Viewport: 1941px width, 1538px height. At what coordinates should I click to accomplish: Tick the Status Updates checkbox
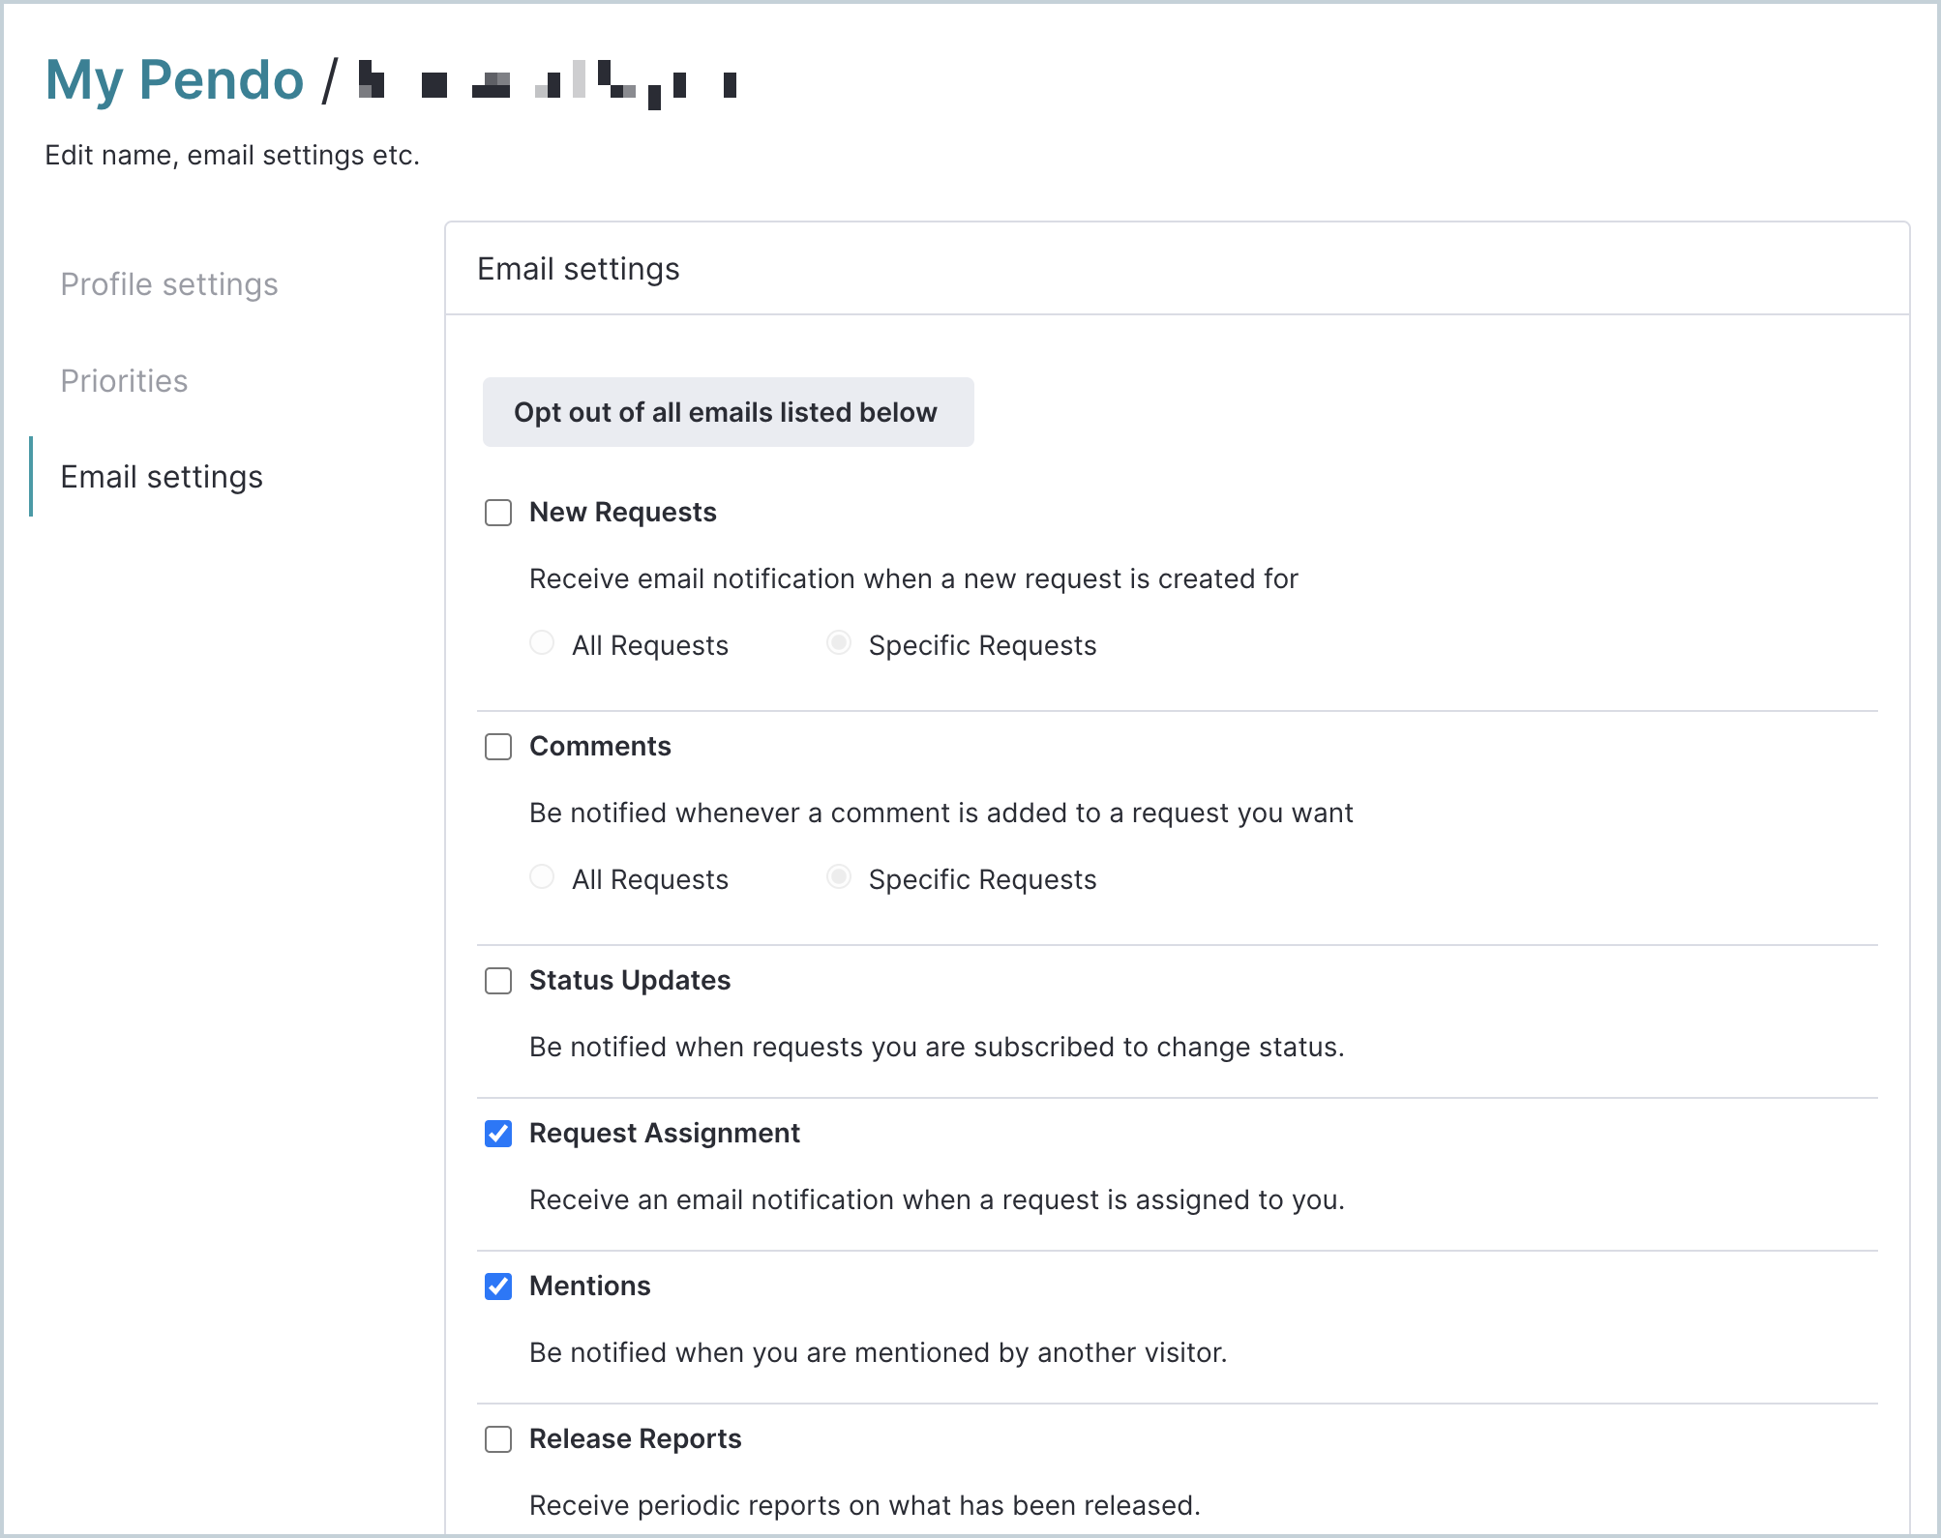[498, 981]
